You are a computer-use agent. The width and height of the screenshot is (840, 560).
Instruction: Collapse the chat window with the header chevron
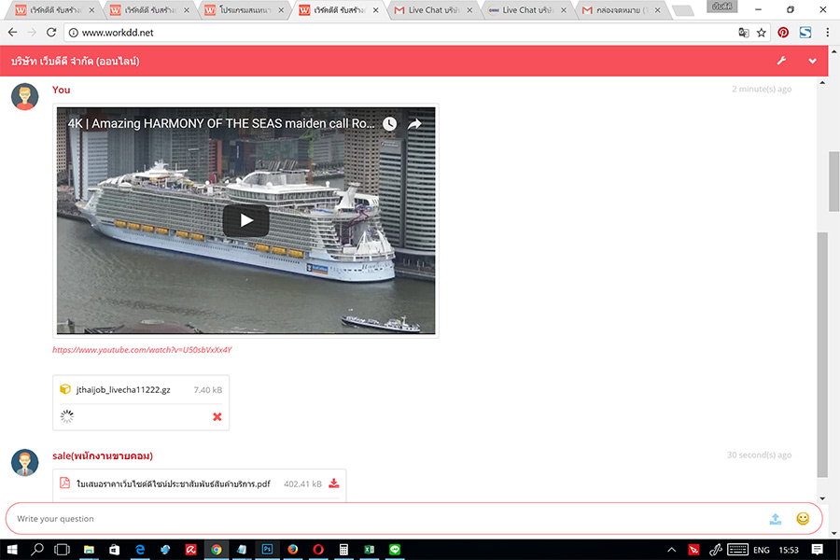tap(813, 61)
